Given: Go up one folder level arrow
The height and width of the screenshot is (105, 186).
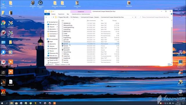Looking at the screenshot, I should pyautogui.click(x=53, y=17).
